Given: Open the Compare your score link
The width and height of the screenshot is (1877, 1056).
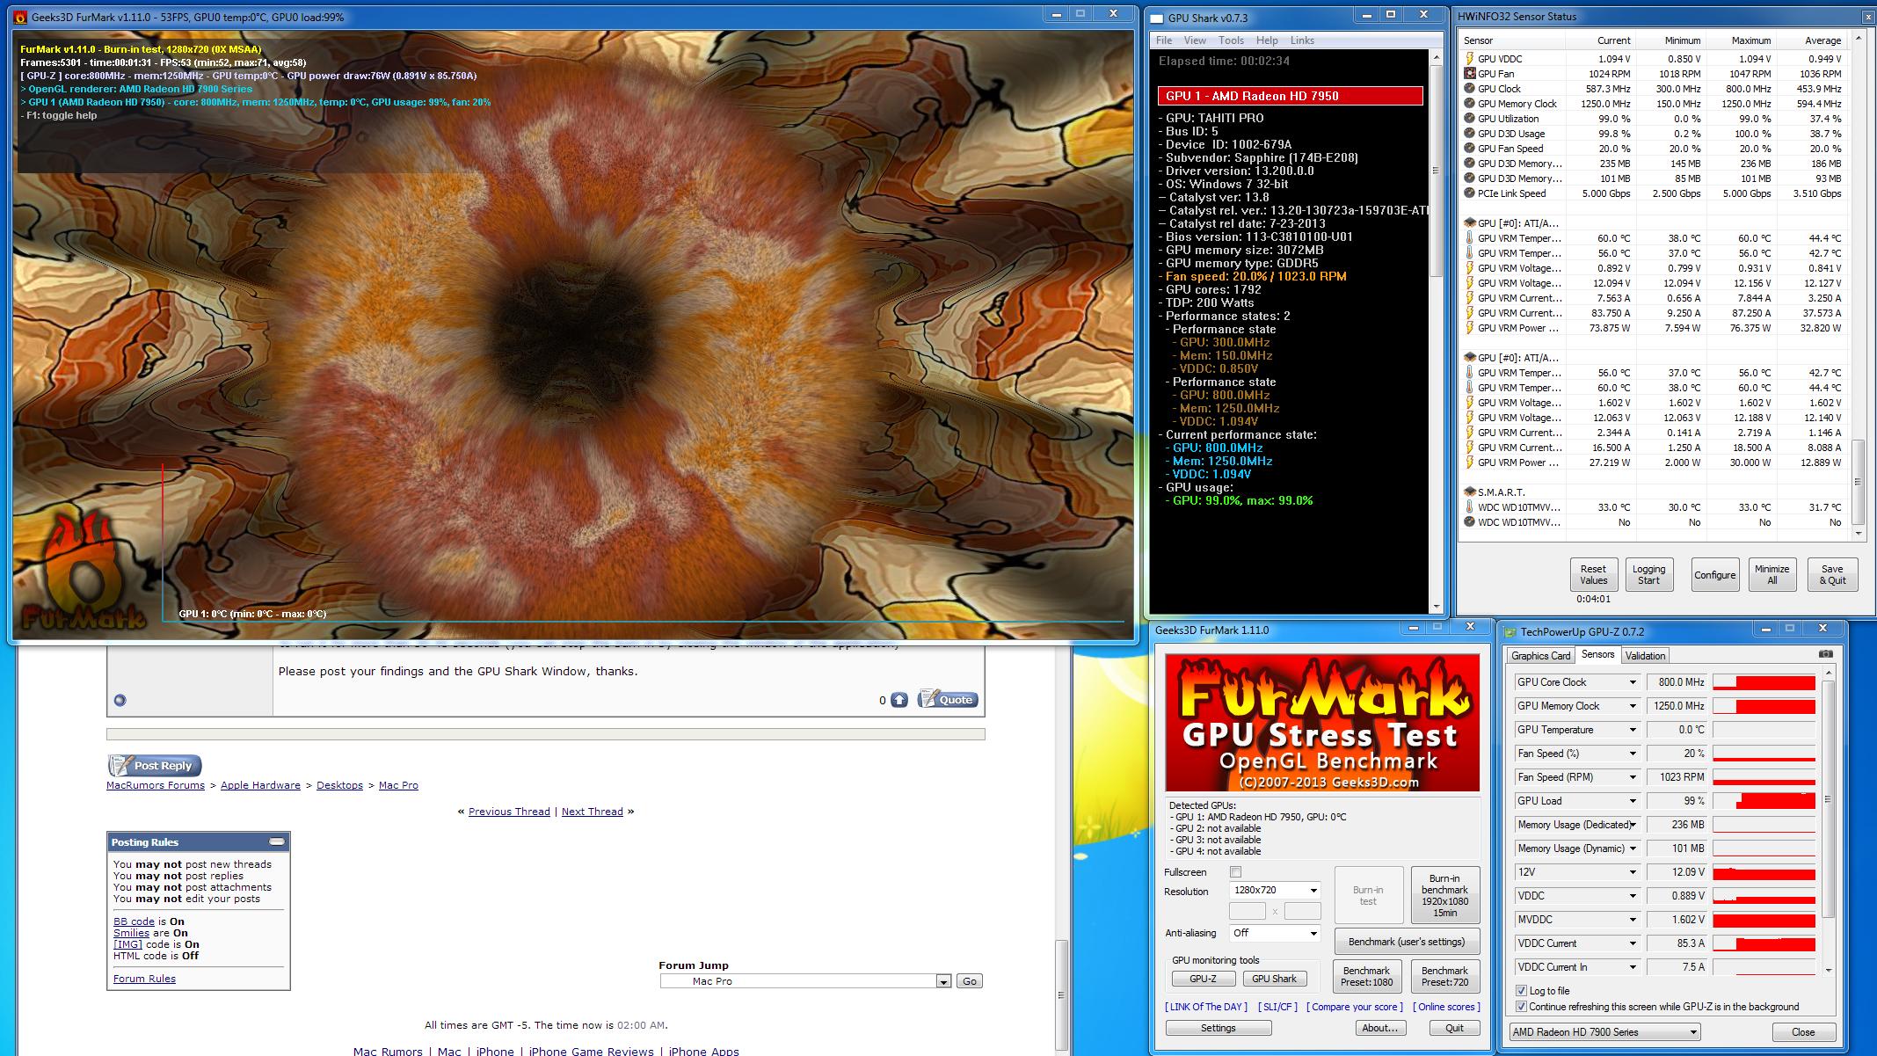Looking at the screenshot, I should [x=1354, y=1007].
